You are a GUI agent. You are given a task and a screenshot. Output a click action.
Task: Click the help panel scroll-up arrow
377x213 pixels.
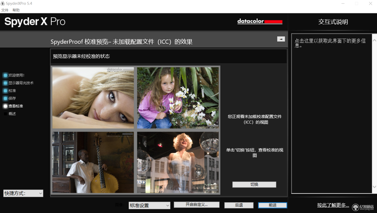(x=374, y=41)
